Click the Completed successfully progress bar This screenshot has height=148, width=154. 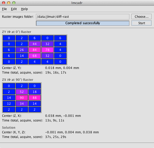click(x=83, y=23)
